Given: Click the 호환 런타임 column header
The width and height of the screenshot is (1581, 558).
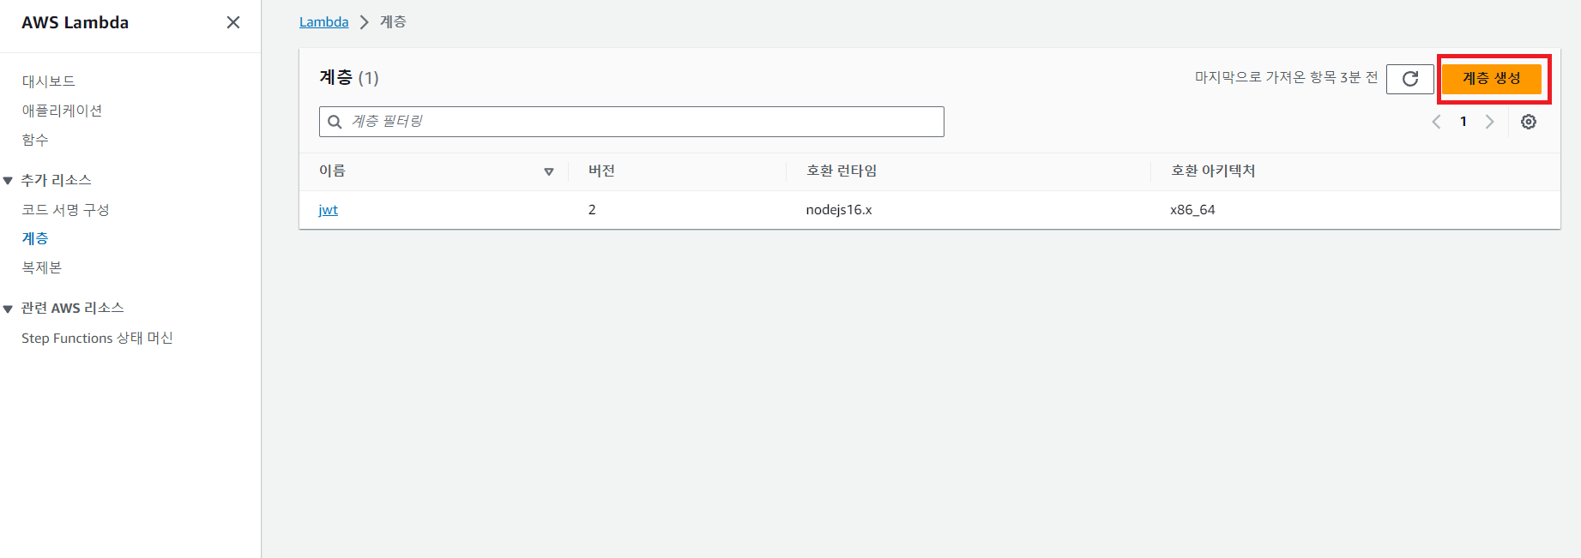Looking at the screenshot, I should (x=842, y=171).
